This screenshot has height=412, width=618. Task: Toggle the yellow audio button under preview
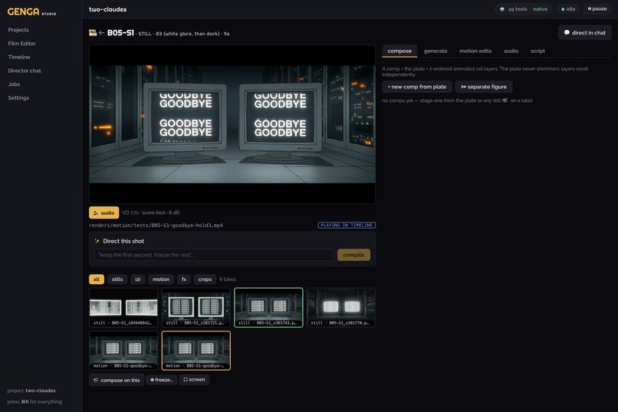point(104,213)
